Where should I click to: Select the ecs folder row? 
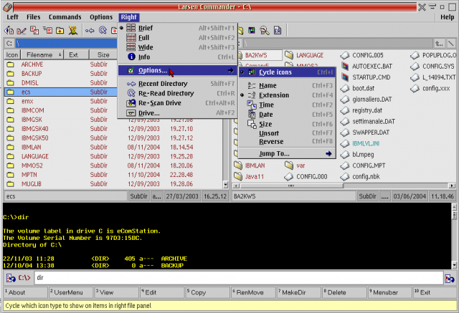coord(61,92)
